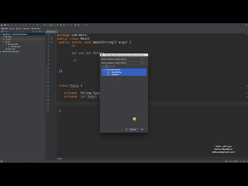
Task: Click the Stop square toolbar icon
Action: click(x=67, y=25)
